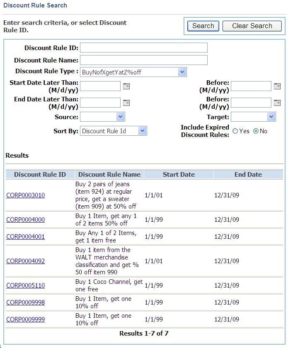The height and width of the screenshot is (348, 288).
Task: Open discount rule CORP0009999
Action: coord(26,319)
